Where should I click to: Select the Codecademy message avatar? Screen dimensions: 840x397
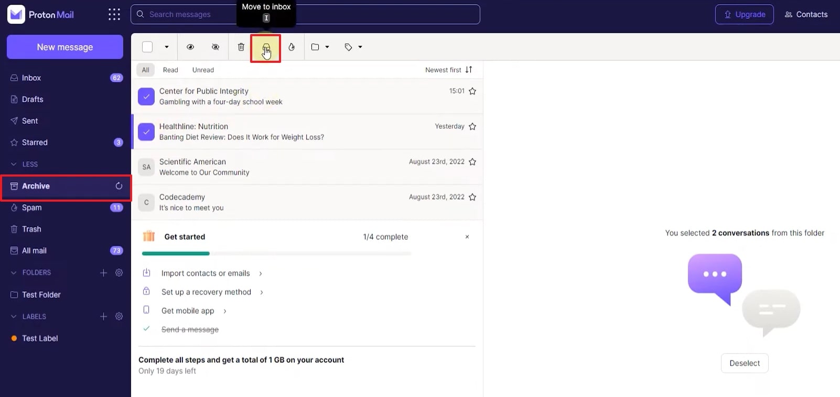(146, 202)
